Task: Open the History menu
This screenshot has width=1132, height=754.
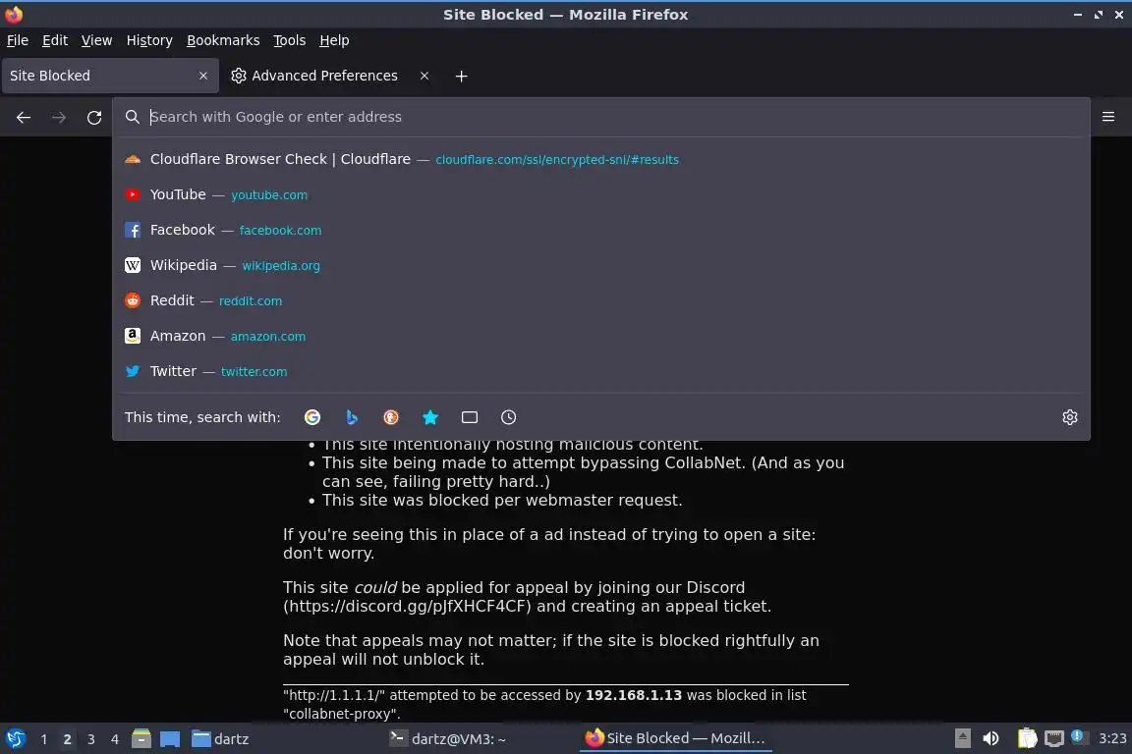Action: click(149, 40)
